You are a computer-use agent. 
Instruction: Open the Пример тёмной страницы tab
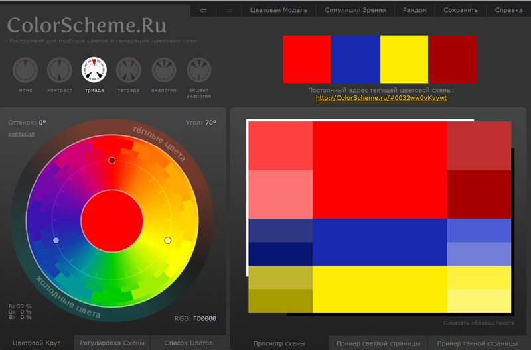point(477,343)
